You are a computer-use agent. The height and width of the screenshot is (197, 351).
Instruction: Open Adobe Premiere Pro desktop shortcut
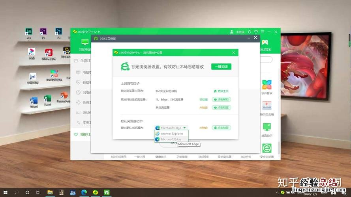43,33
